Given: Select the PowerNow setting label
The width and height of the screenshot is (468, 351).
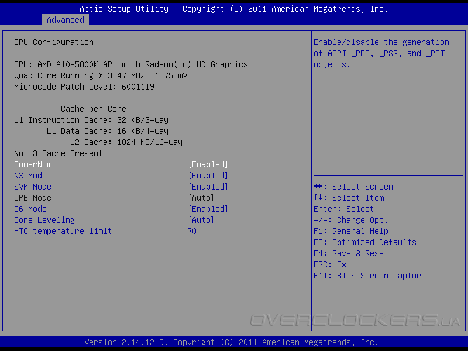Looking at the screenshot, I should click(33, 164).
